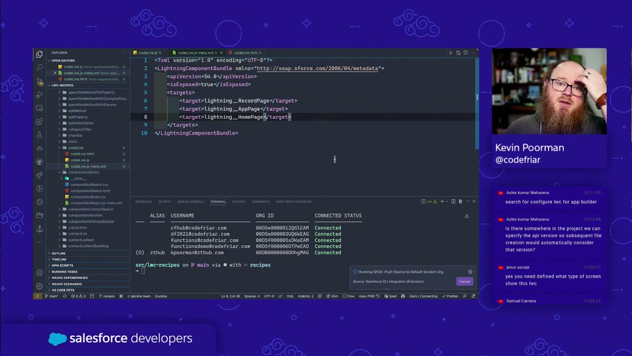This screenshot has height=356, width=632.
Task: Collapse the compositionBasics folder
Action: tap(83, 172)
